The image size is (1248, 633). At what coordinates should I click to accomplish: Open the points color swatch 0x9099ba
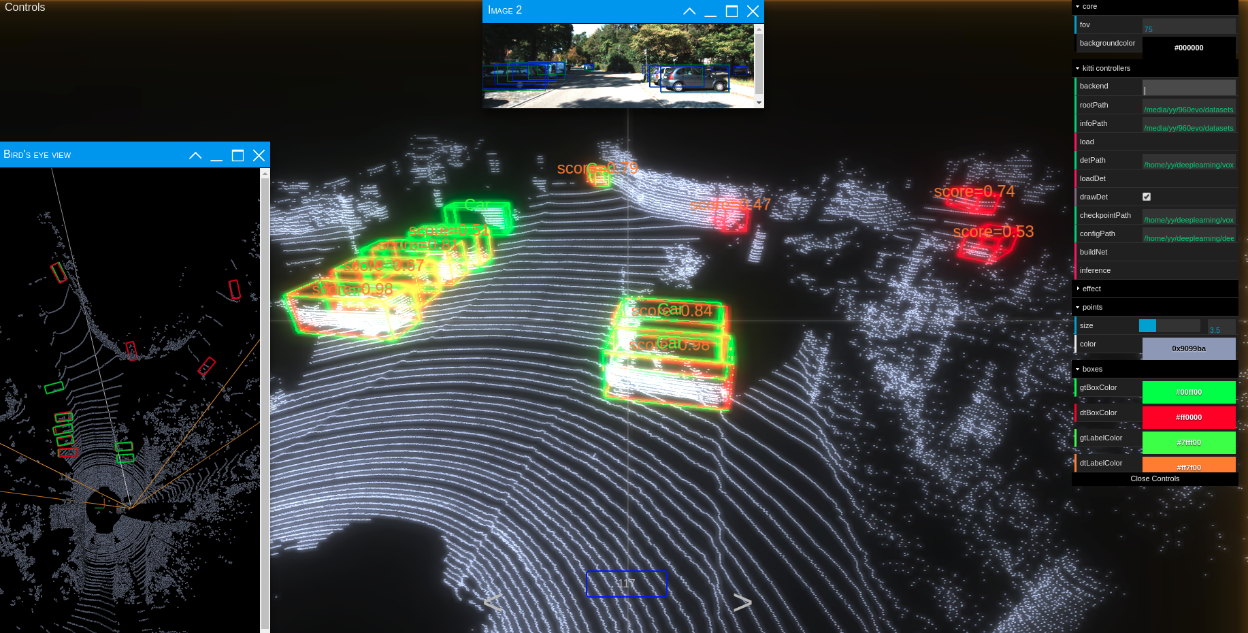click(x=1189, y=348)
